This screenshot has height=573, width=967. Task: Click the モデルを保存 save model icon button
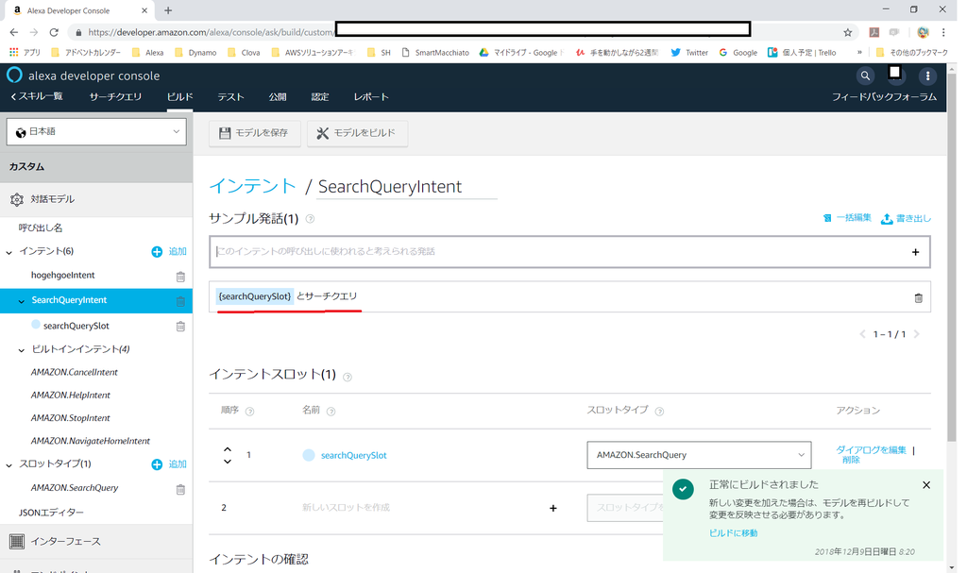(x=255, y=133)
